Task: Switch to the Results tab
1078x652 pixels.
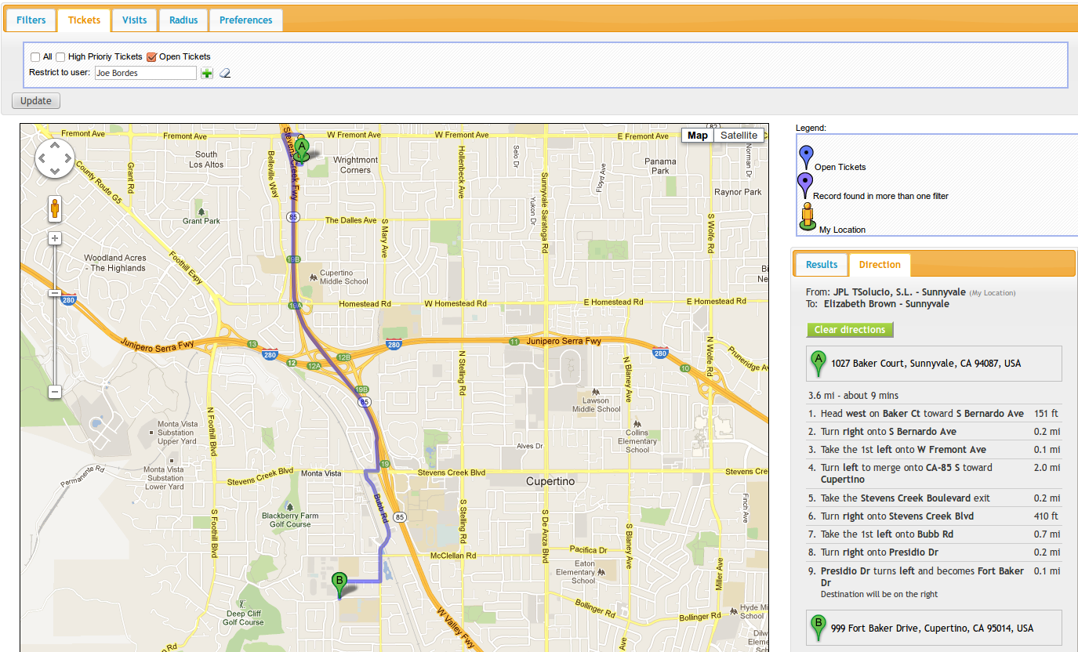Action: [822, 265]
